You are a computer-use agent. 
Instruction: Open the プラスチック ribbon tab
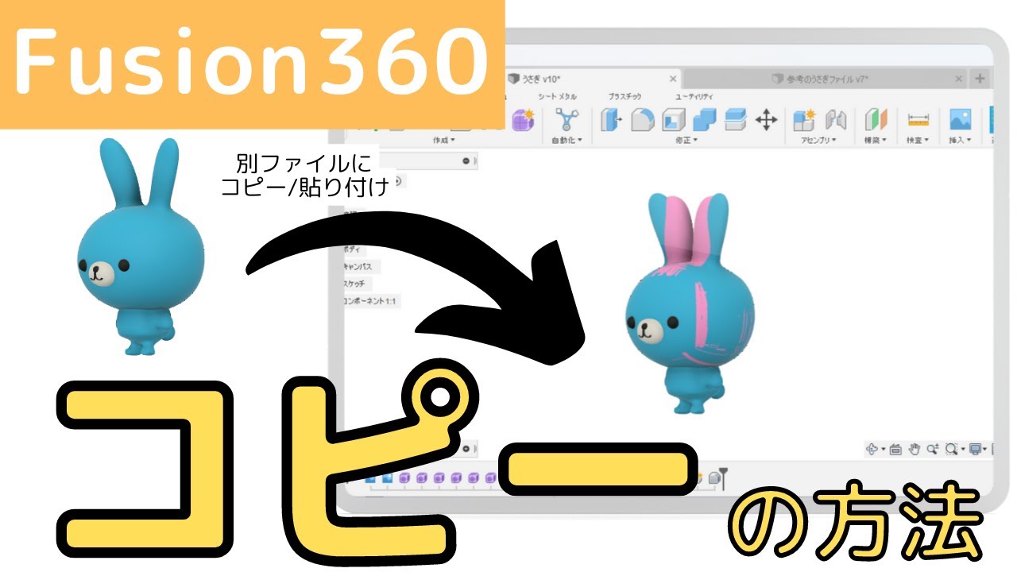[625, 96]
